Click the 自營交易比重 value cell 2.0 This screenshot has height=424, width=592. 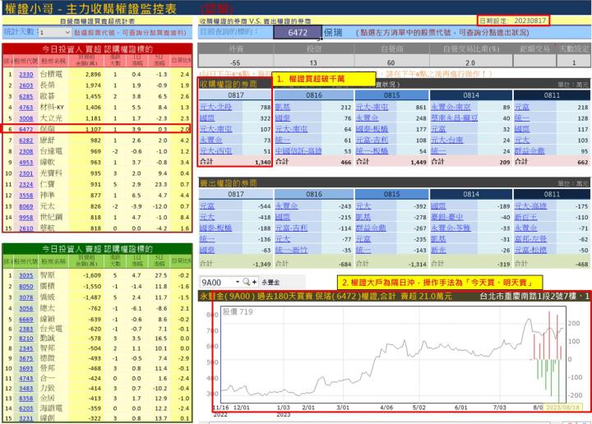click(x=470, y=62)
